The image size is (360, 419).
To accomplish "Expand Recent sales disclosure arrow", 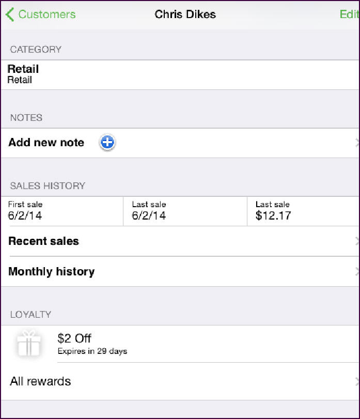I will click(357, 241).
